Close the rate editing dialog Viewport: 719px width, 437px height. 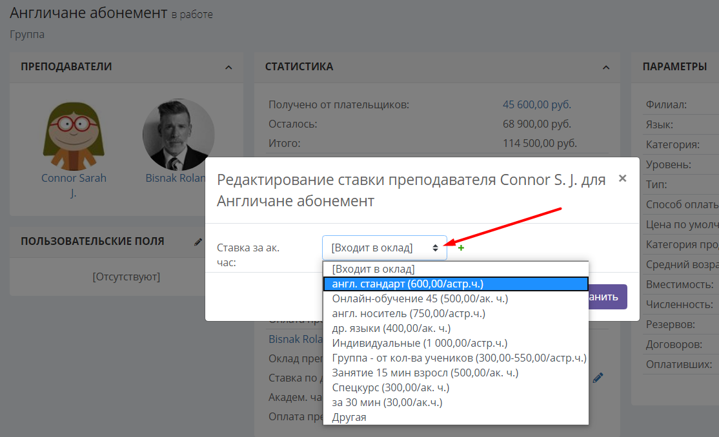[x=622, y=179]
